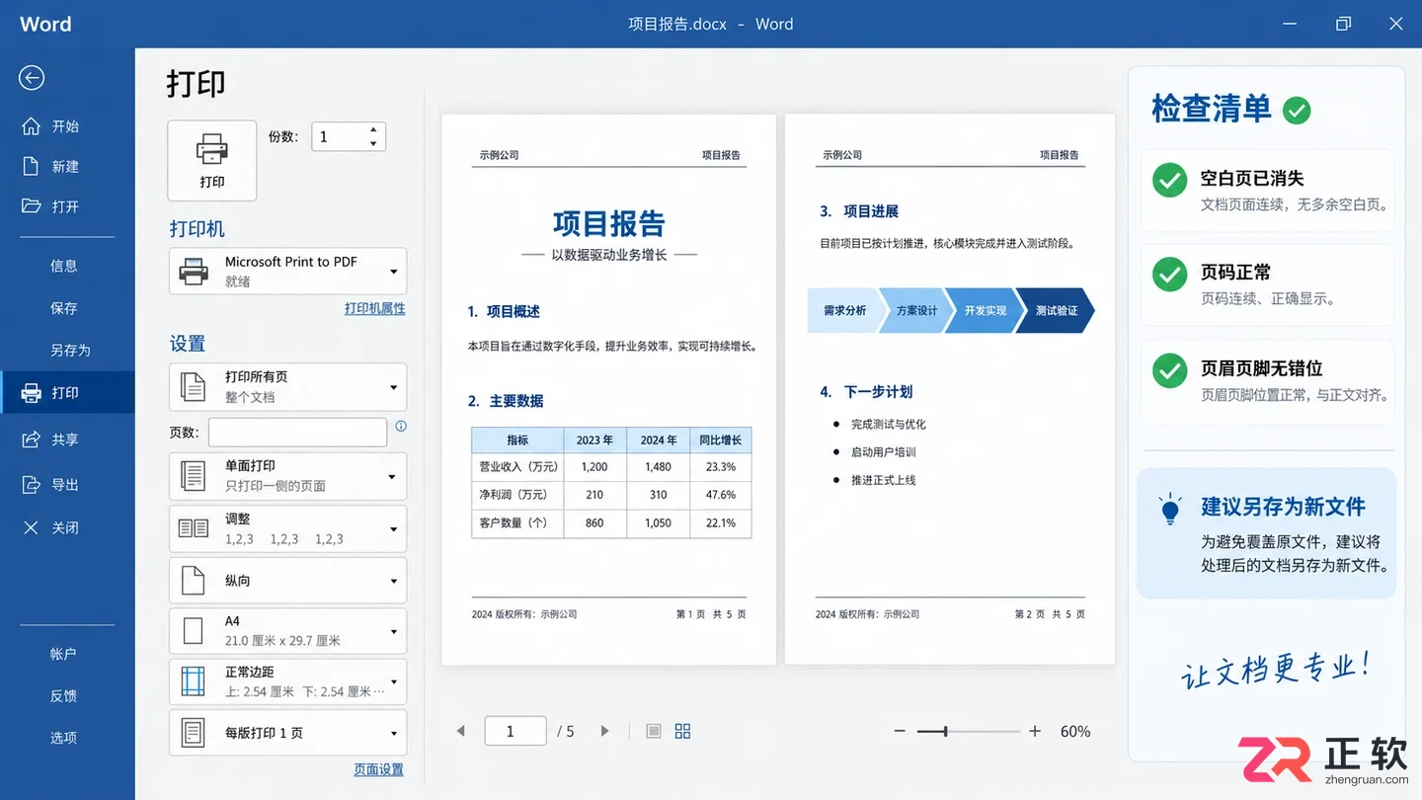Click the 关闭 X icon in sidebar
Viewport: 1422px width, 800px height.
[32, 527]
